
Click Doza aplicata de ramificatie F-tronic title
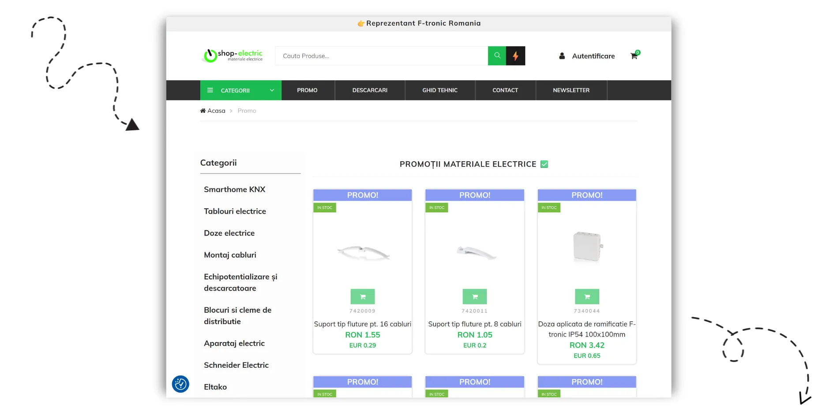pos(587,329)
